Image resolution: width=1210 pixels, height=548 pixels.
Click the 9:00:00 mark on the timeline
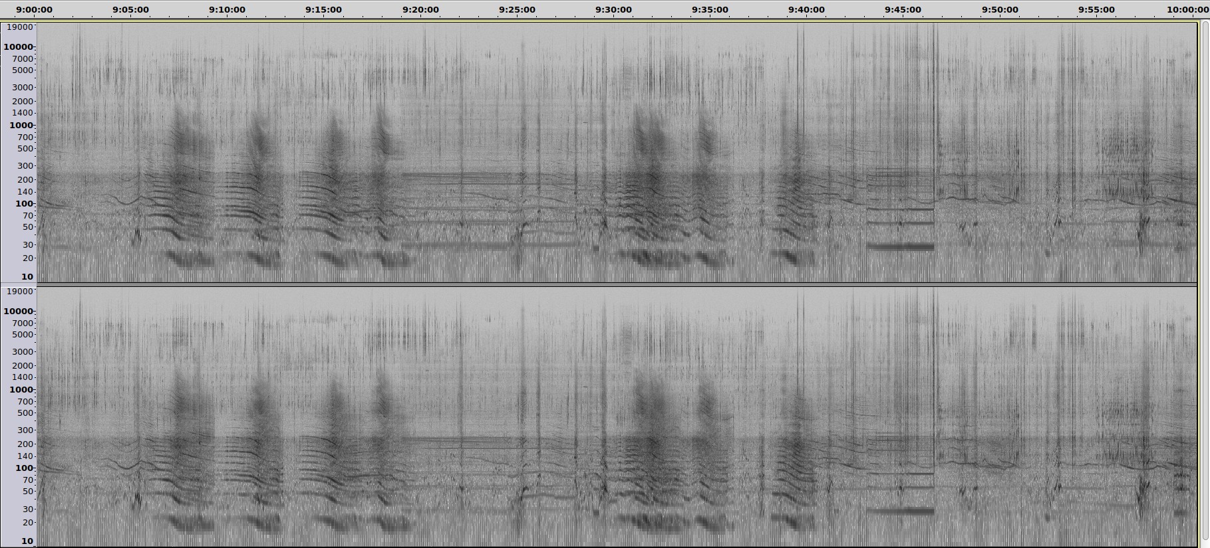[x=34, y=9]
